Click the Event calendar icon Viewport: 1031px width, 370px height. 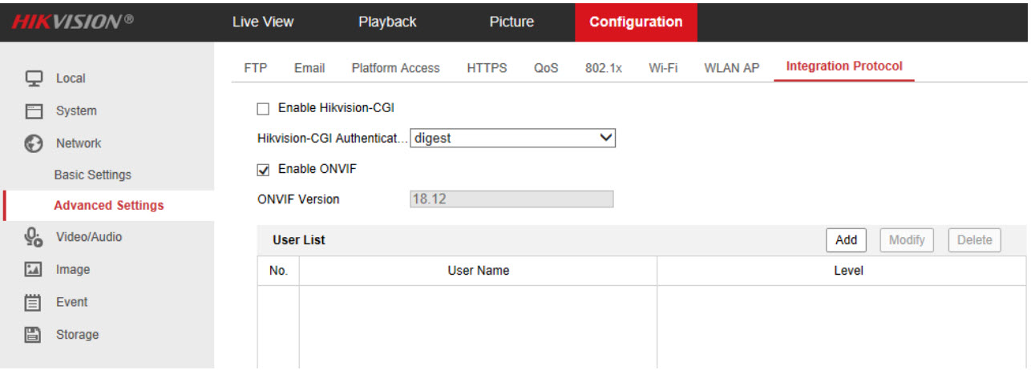click(x=34, y=302)
